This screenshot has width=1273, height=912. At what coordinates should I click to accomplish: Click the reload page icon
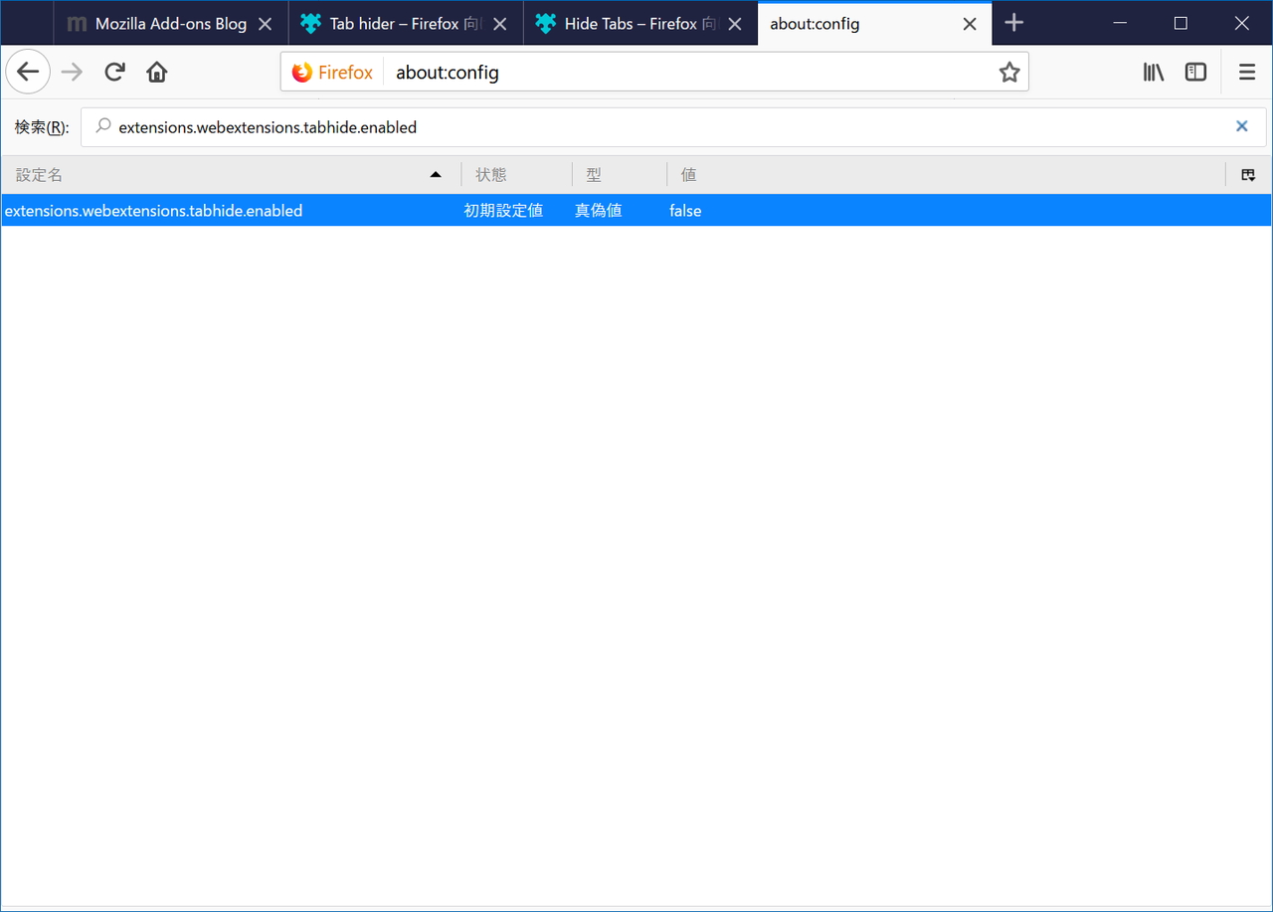pyautogui.click(x=114, y=71)
